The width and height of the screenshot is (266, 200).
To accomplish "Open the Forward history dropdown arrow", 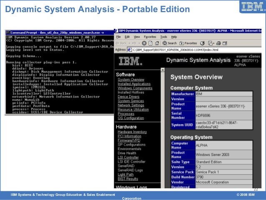I will tap(139, 43).
